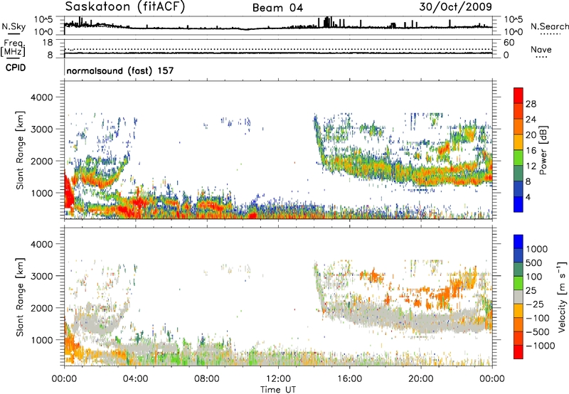This screenshot has width=569, height=394.
Task: Click the velocity panel 'Slant Range [km]' label
Action: tap(20, 297)
